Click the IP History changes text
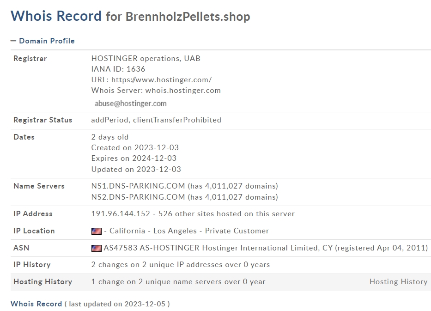Image resolution: width=431 pixels, height=311 pixels. (181, 264)
